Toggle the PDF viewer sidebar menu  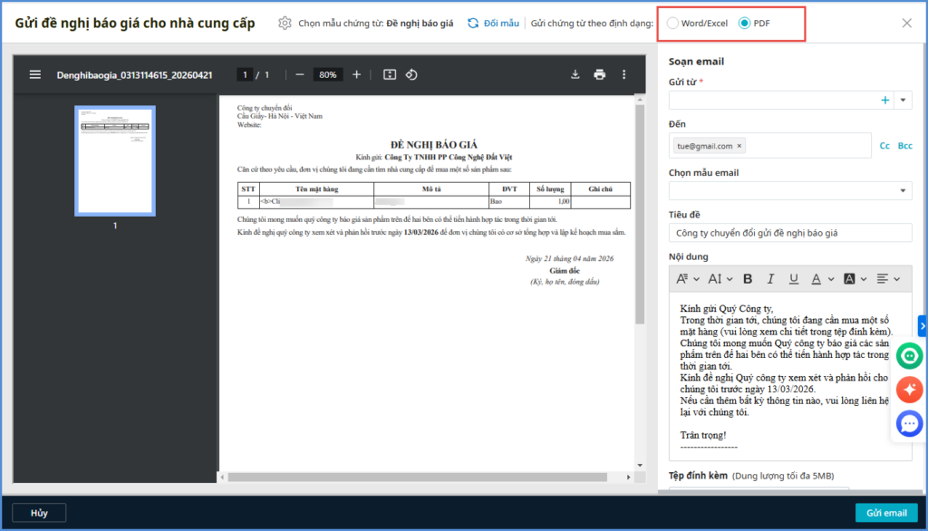pyautogui.click(x=35, y=75)
